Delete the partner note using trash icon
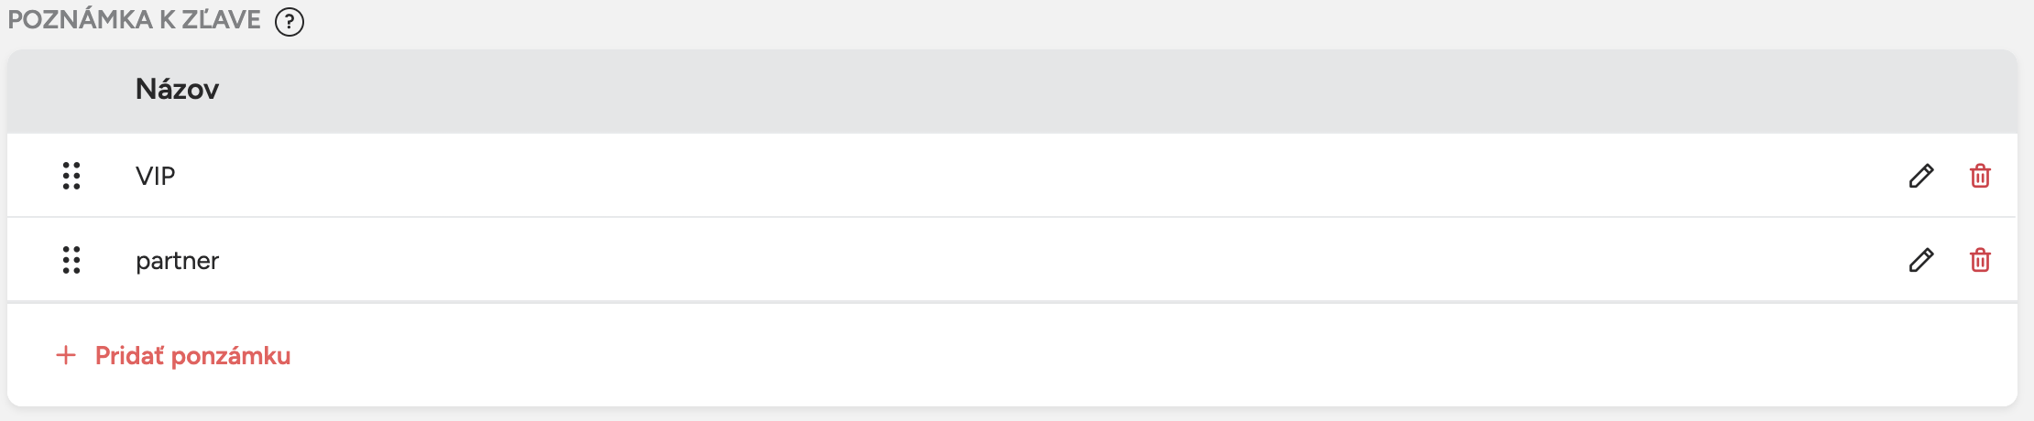This screenshot has width=2034, height=421. [x=1980, y=260]
